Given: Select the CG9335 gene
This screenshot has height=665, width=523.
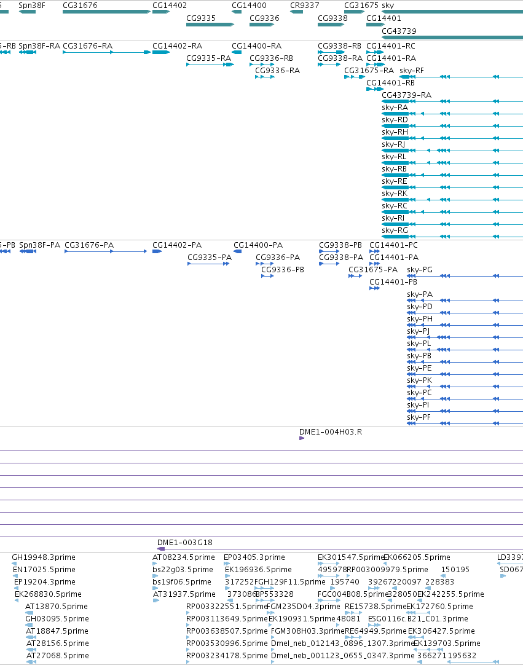Looking at the screenshot, I should pyautogui.click(x=210, y=24).
